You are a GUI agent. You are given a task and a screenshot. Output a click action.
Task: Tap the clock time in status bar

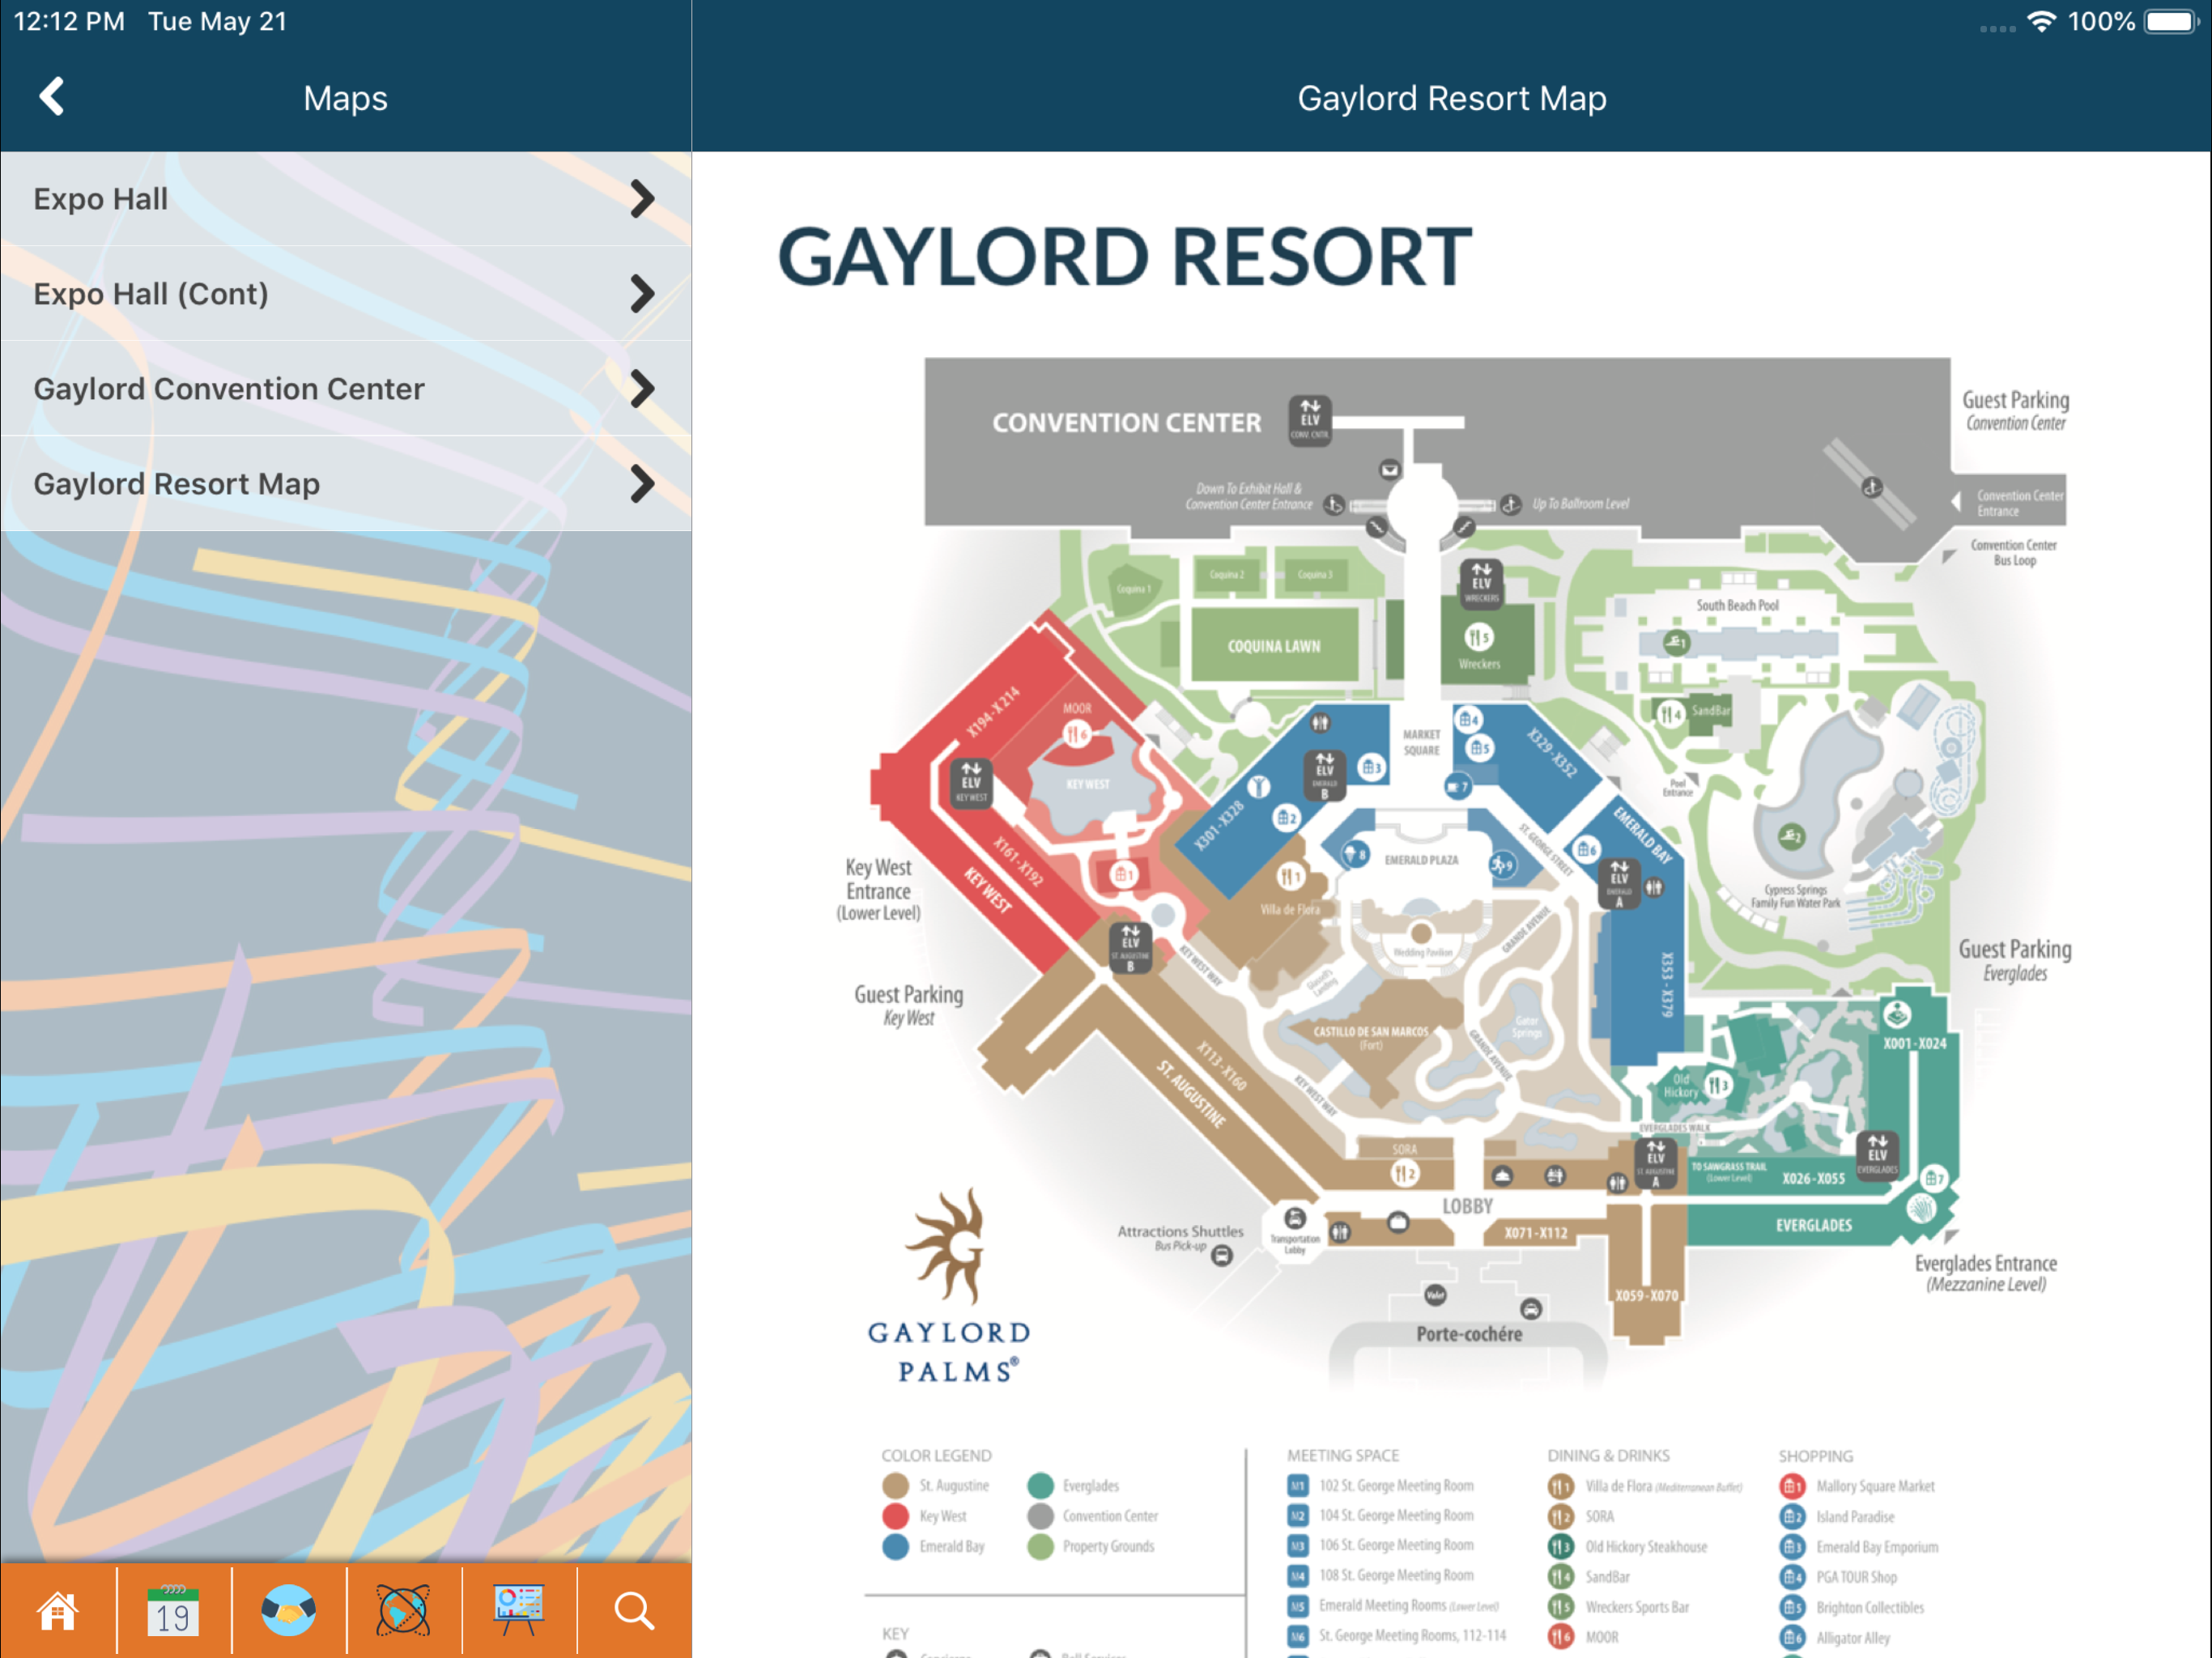[x=69, y=21]
